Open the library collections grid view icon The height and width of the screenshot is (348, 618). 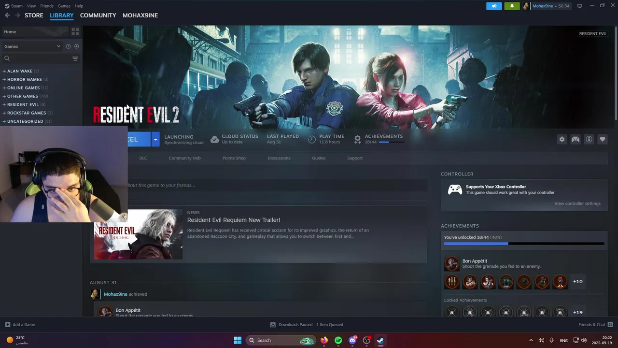pyautogui.click(x=75, y=31)
